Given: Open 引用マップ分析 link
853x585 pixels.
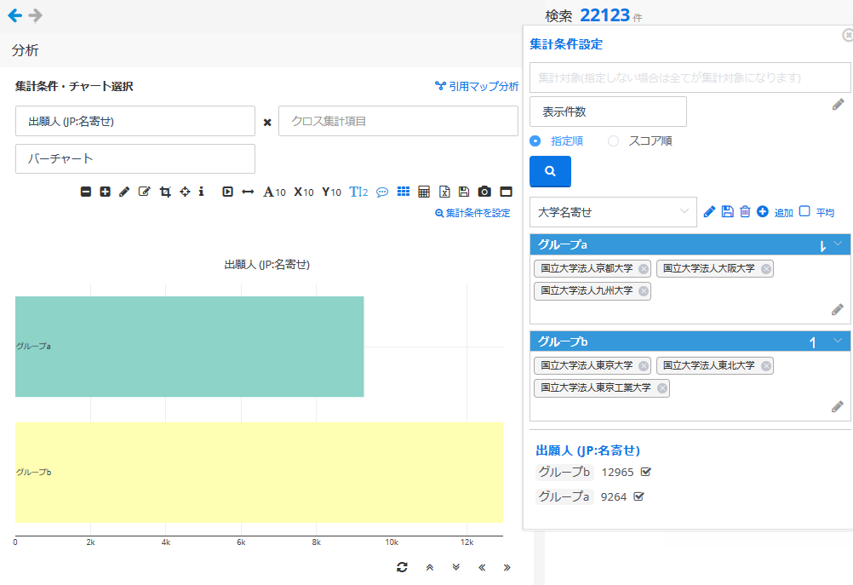Looking at the screenshot, I should [477, 86].
